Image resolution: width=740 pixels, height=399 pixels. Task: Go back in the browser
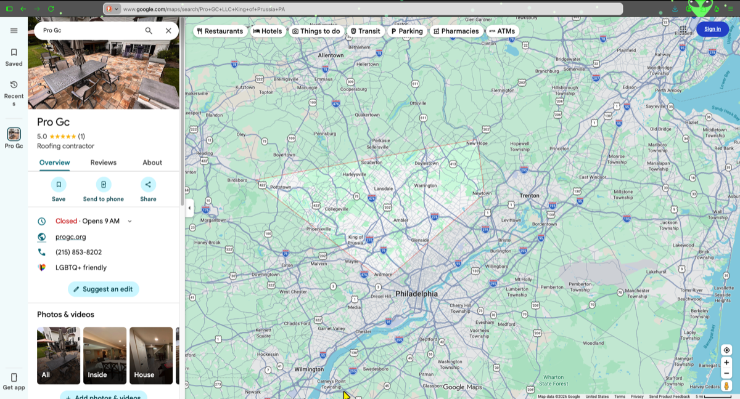[x=23, y=9]
